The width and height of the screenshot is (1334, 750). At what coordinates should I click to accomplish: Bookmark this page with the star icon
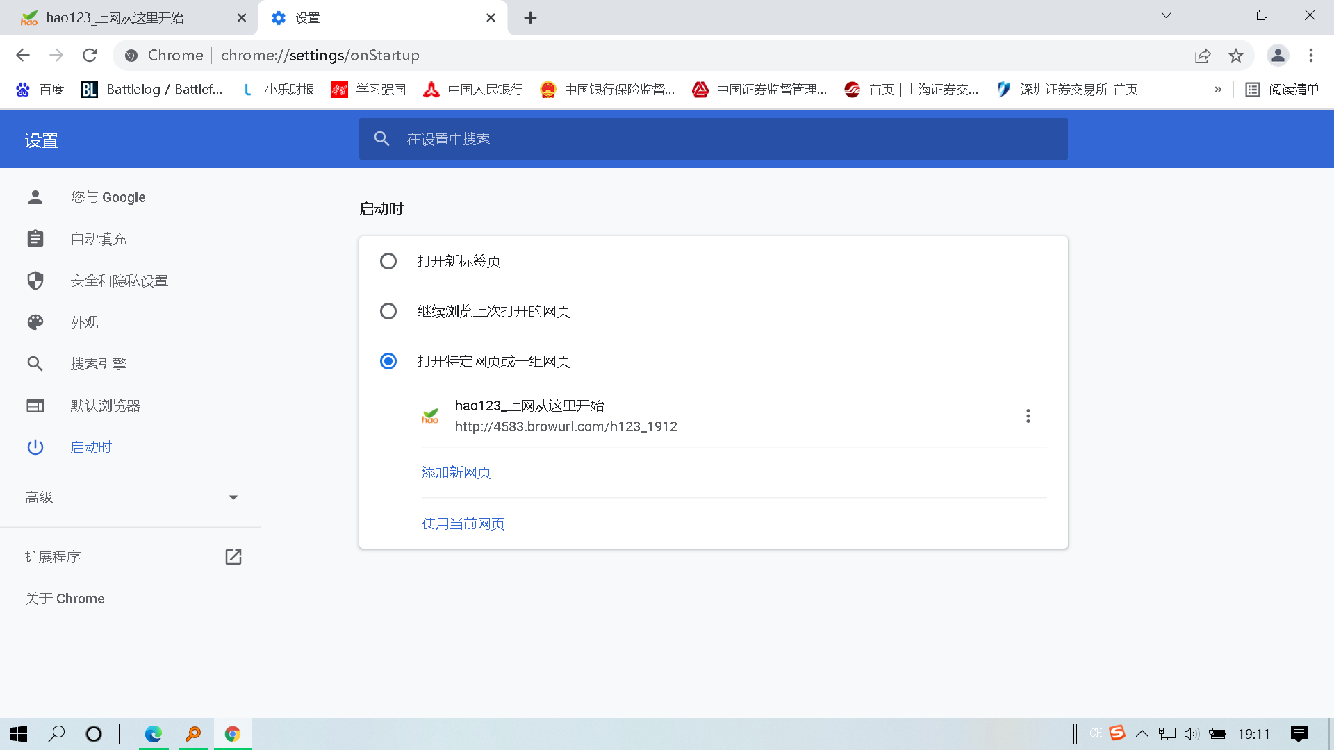coord(1236,56)
